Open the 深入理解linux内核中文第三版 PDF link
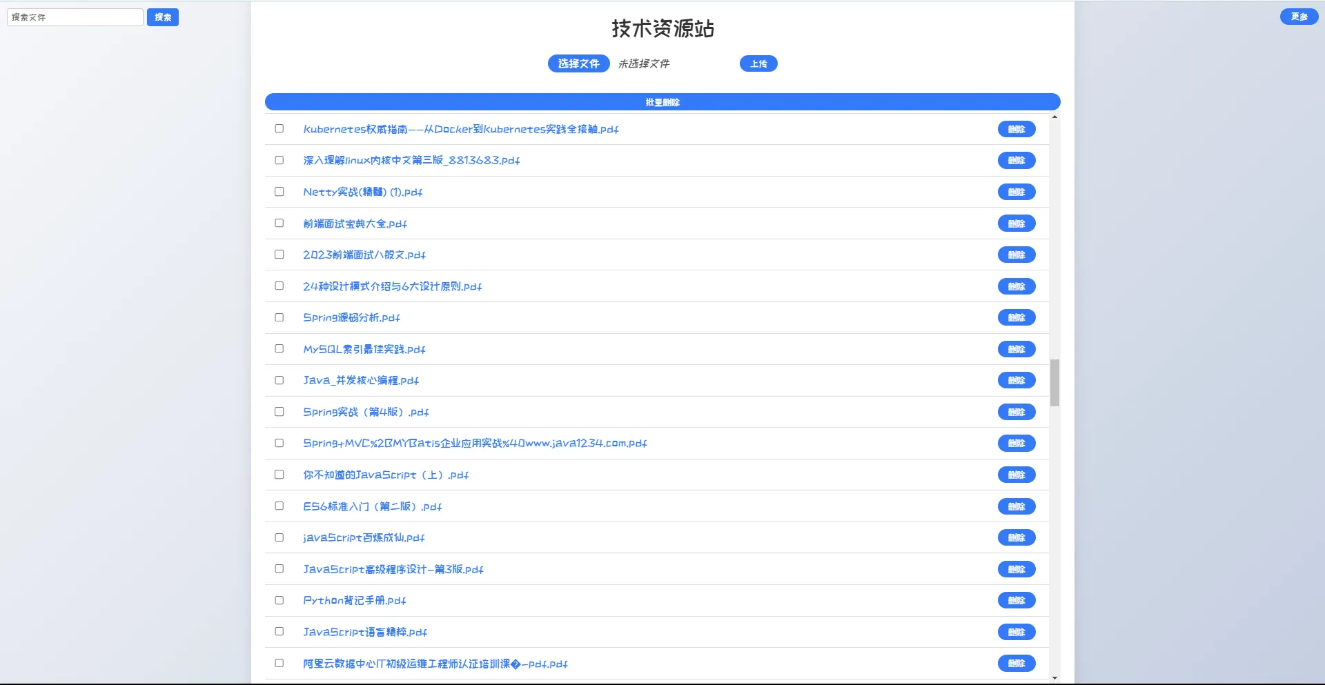Screen dimensions: 1325x685 [x=411, y=160]
